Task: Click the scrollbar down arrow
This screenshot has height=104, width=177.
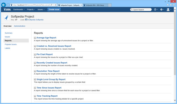Action: coord(175,100)
